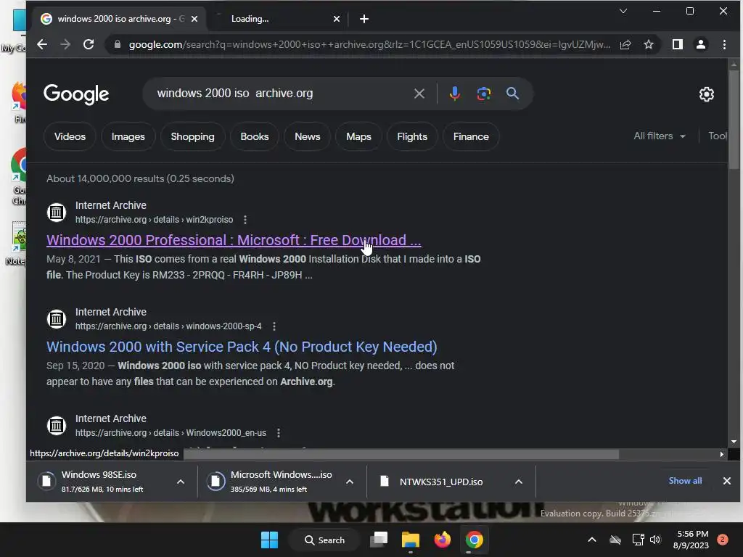Screen dimensions: 743x557
Task: Show hidden system tray icons
Action: [x=592, y=540]
